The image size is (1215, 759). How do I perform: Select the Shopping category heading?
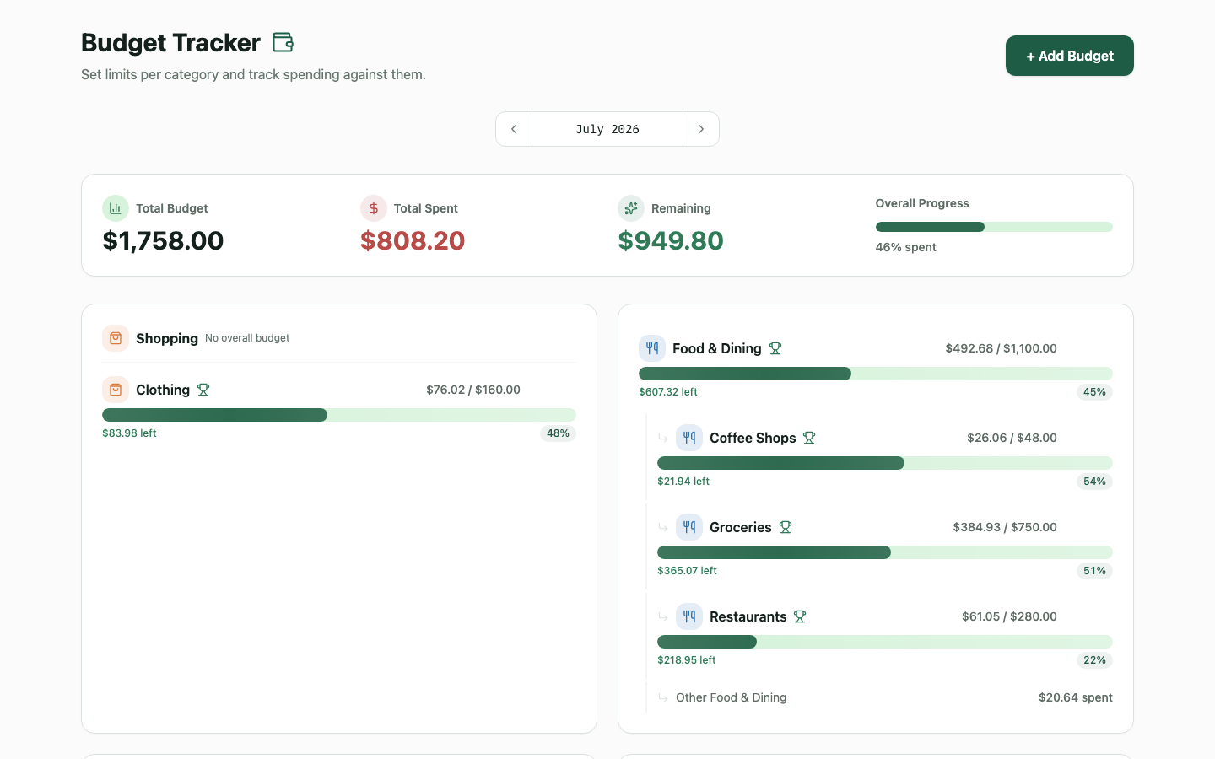(x=167, y=338)
